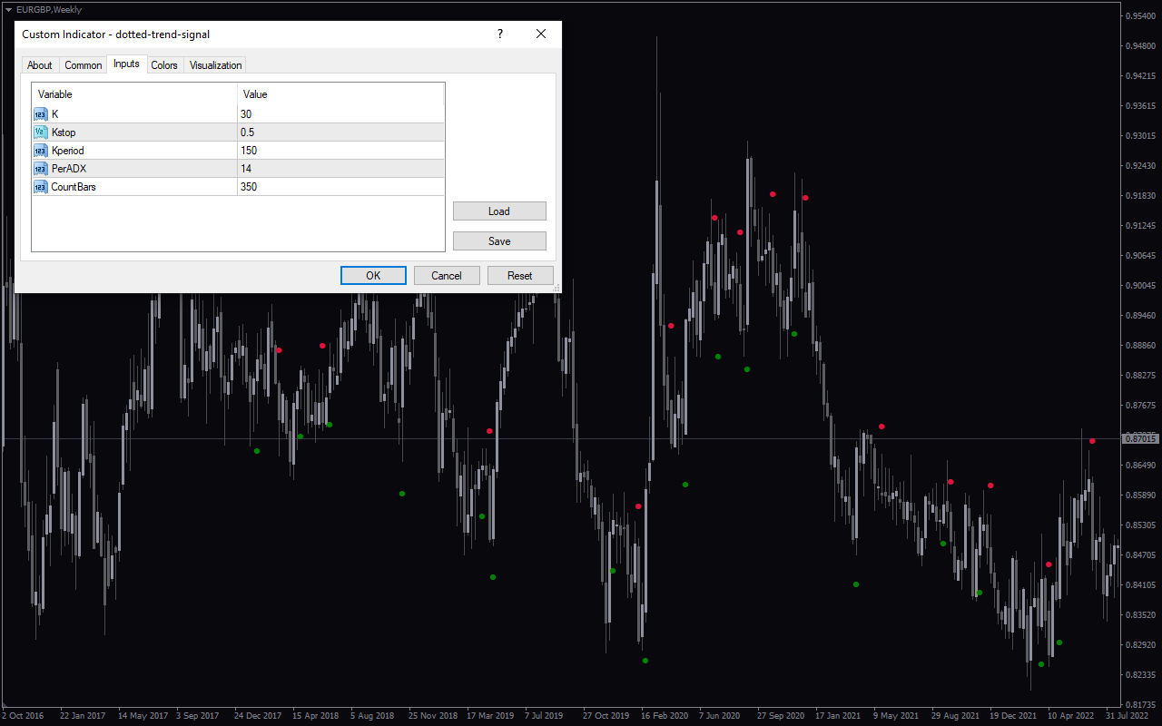The width and height of the screenshot is (1162, 726).
Task: Click the variable name Kperiod
Action: [x=68, y=151]
